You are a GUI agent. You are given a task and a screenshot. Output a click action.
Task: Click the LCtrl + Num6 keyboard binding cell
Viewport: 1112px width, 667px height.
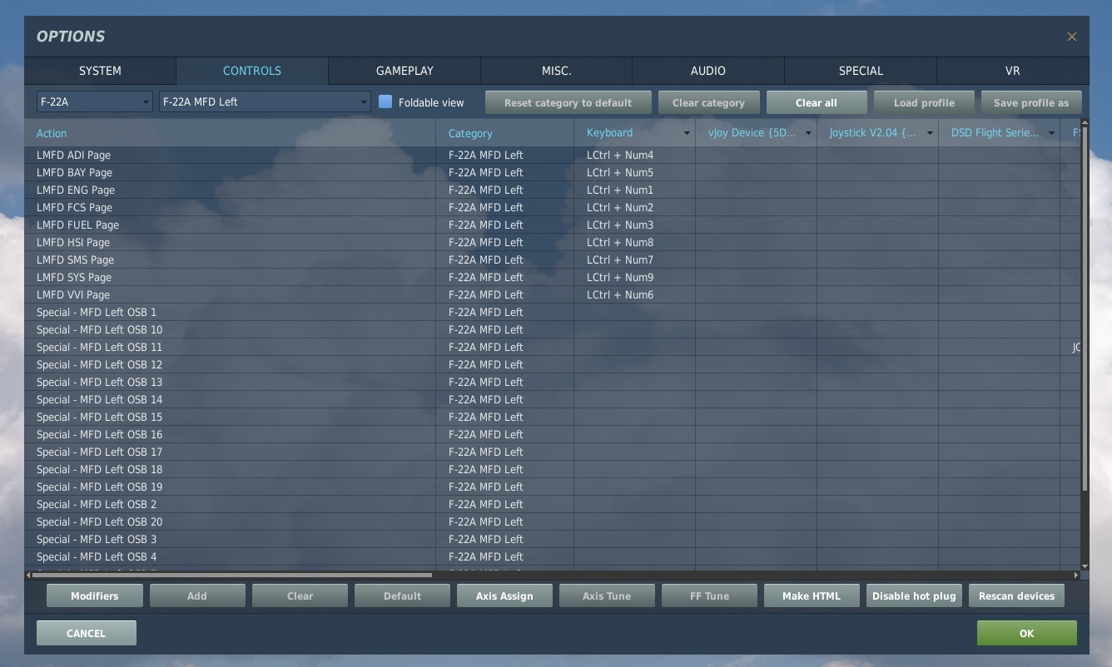click(x=634, y=294)
